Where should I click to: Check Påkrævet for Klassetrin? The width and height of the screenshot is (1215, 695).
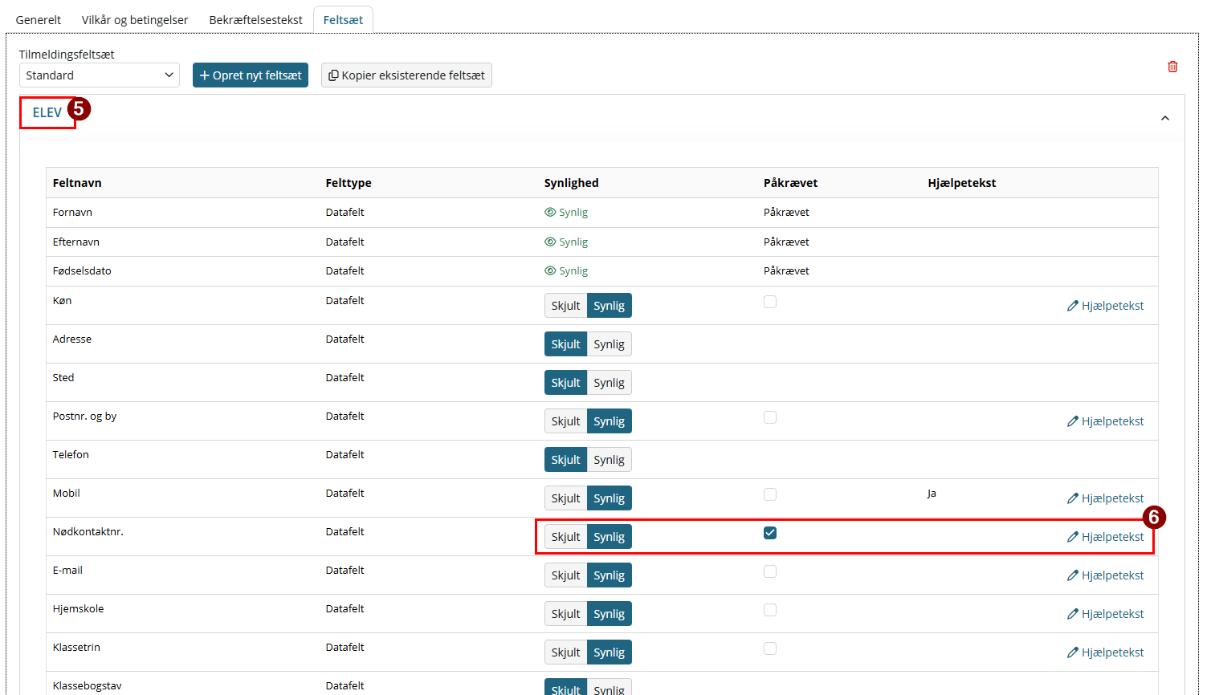click(770, 648)
